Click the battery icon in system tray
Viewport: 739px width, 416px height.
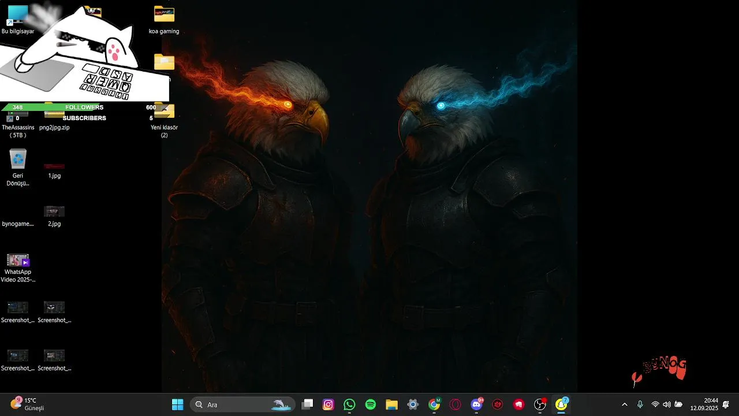678,404
